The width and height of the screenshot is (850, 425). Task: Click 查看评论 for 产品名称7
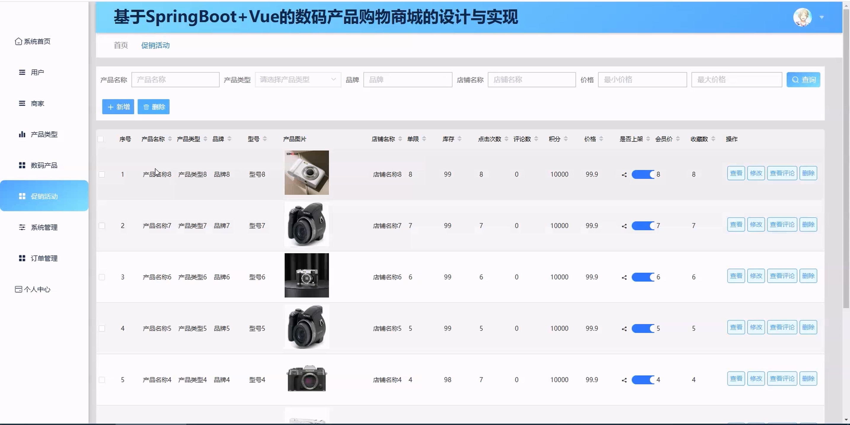[782, 225]
